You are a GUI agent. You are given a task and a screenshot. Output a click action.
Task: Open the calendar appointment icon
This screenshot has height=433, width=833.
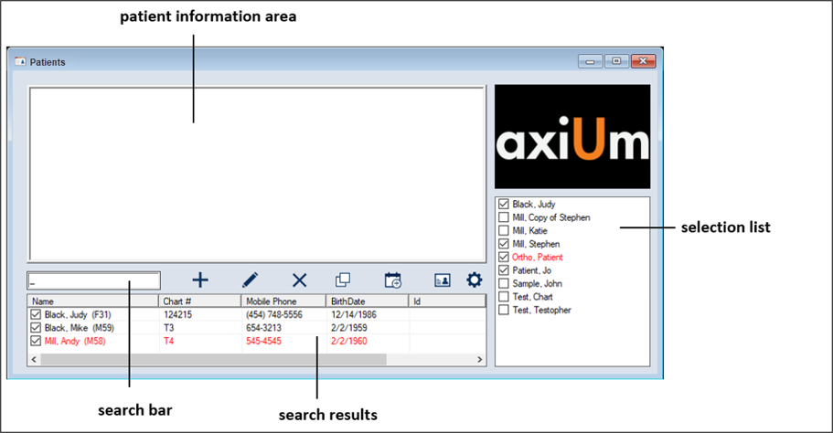pyautogui.click(x=393, y=280)
